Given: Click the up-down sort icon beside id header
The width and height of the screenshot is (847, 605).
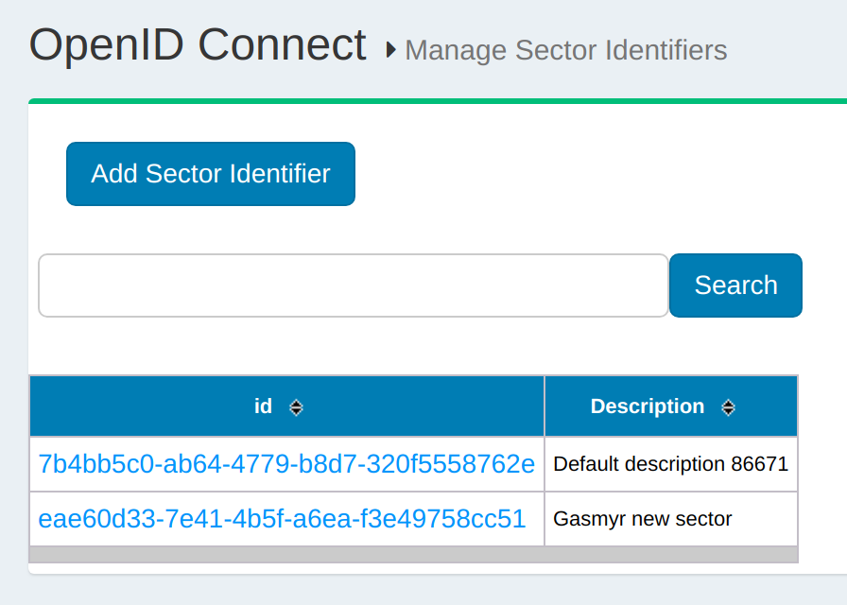Looking at the screenshot, I should [296, 406].
